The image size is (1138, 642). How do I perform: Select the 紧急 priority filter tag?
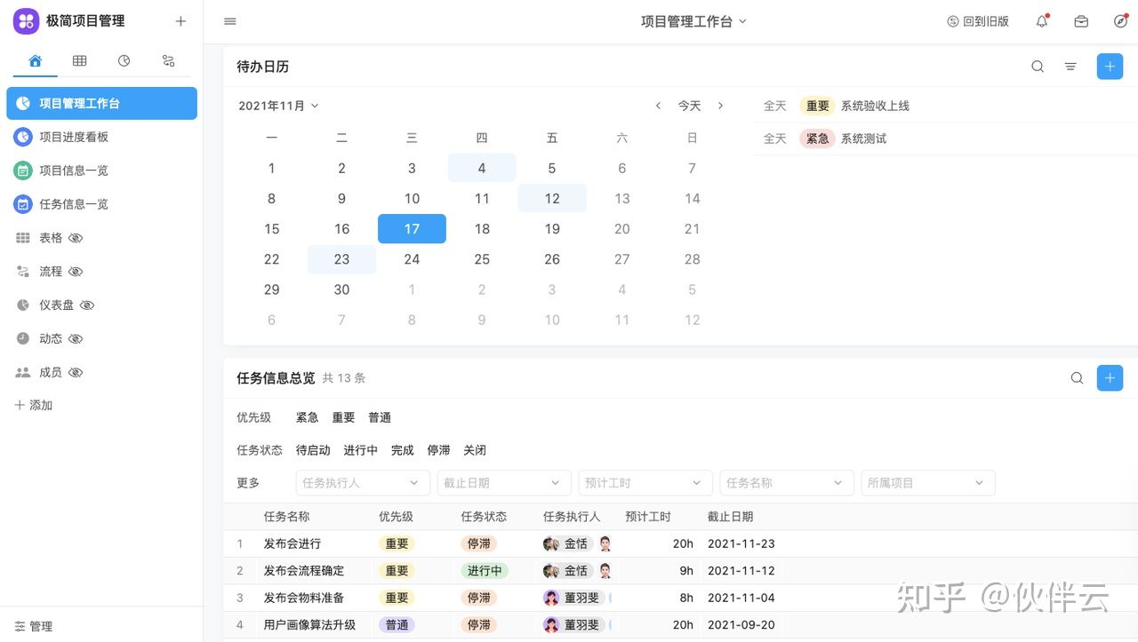(307, 417)
